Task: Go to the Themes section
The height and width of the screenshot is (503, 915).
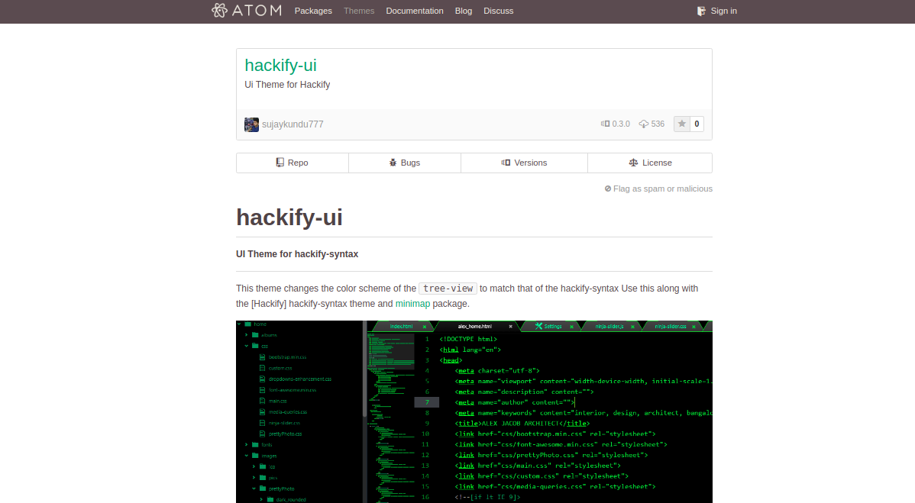Action: pos(359,11)
